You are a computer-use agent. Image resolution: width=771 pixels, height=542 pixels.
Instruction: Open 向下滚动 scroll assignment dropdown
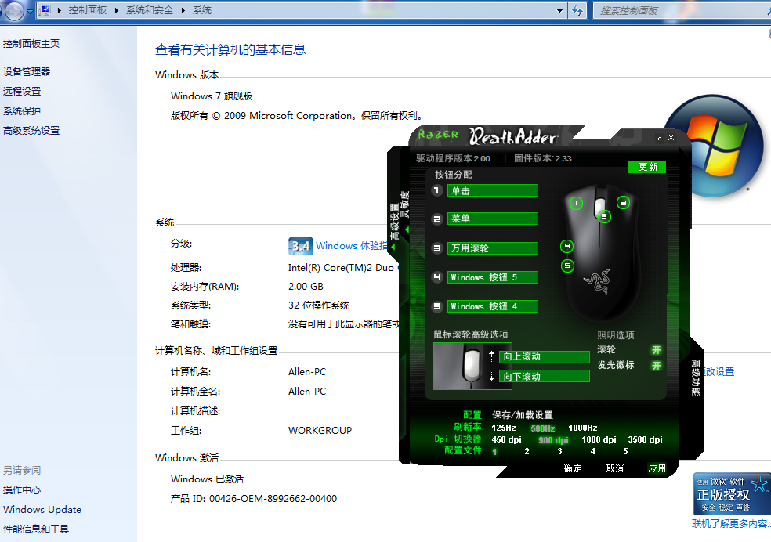(545, 377)
